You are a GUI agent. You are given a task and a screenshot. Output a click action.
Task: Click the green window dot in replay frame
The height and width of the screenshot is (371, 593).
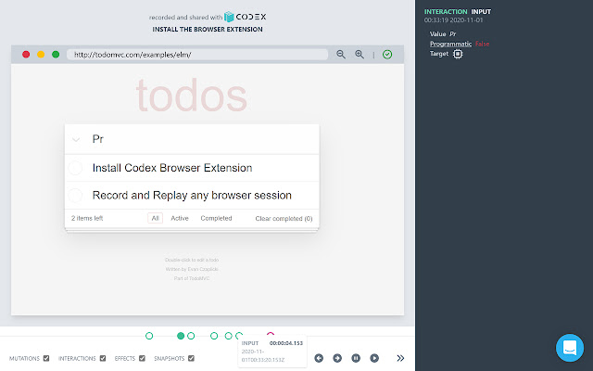(56, 55)
